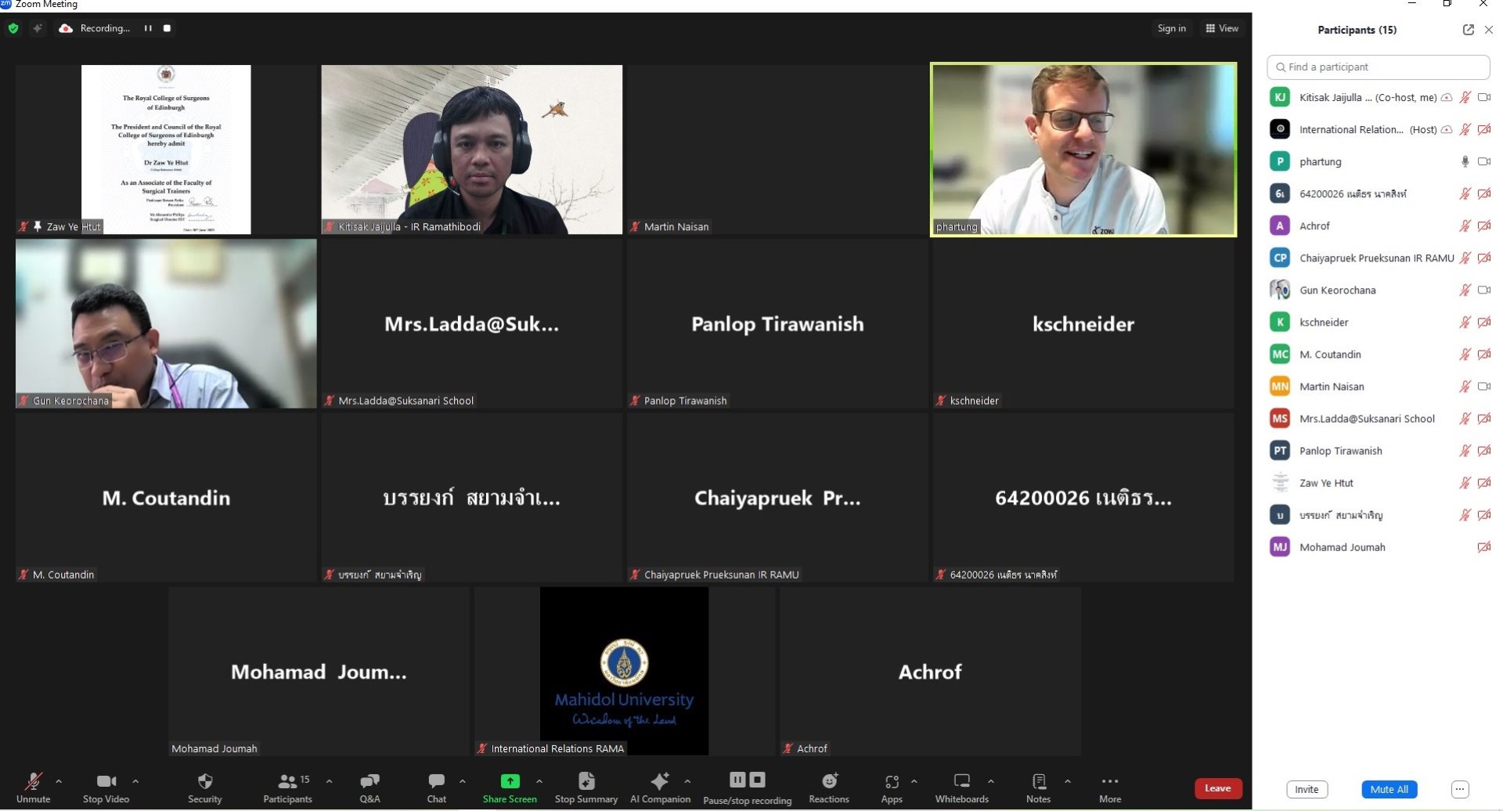Click the Invite button

click(1307, 789)
